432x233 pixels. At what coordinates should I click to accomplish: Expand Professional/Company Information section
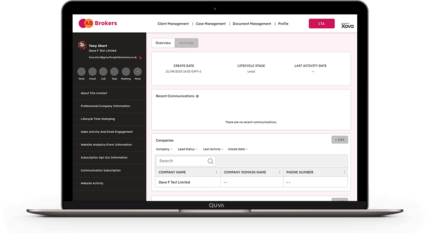(109, 106)
